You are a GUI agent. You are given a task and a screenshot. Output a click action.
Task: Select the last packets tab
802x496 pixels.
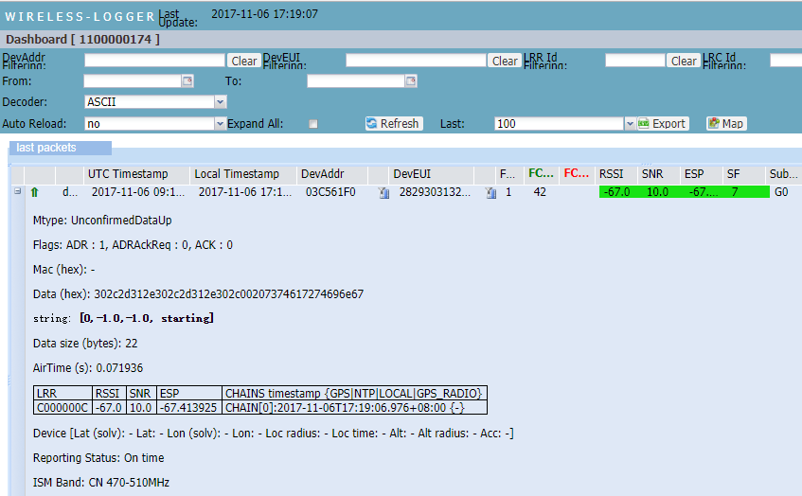tap(61, 148)
